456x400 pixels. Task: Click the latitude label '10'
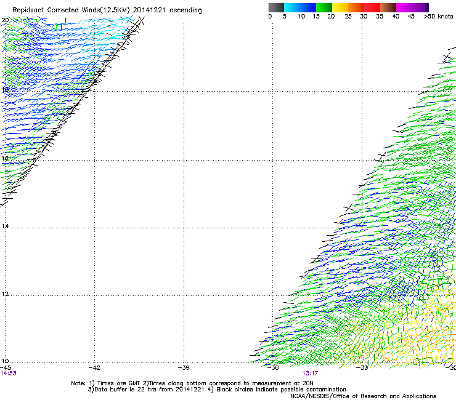click(x=5, y=361)
